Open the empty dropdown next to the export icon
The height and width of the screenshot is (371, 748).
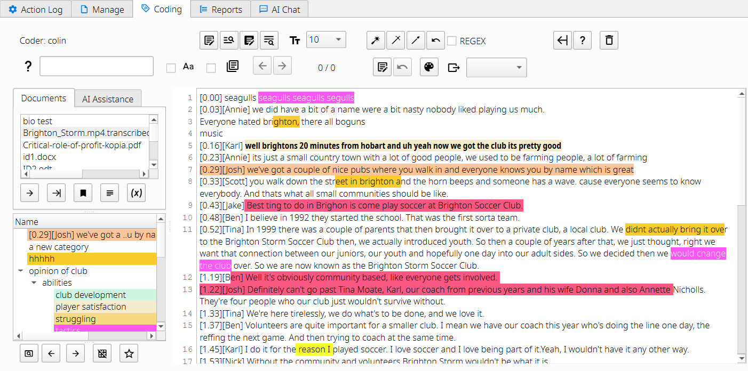(x=496, y=67)
